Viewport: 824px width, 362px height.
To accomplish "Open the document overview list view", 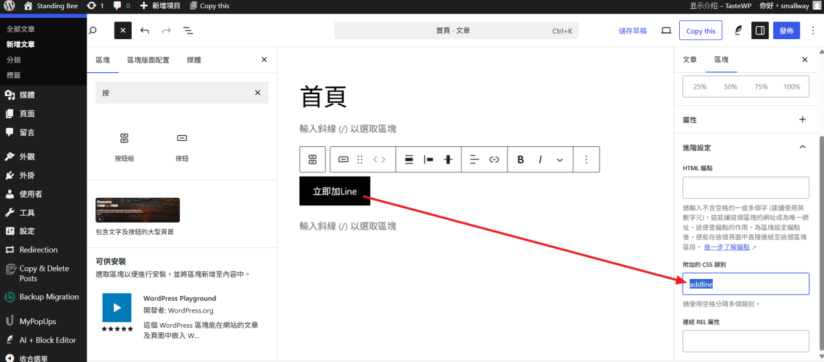I will 187,31.
